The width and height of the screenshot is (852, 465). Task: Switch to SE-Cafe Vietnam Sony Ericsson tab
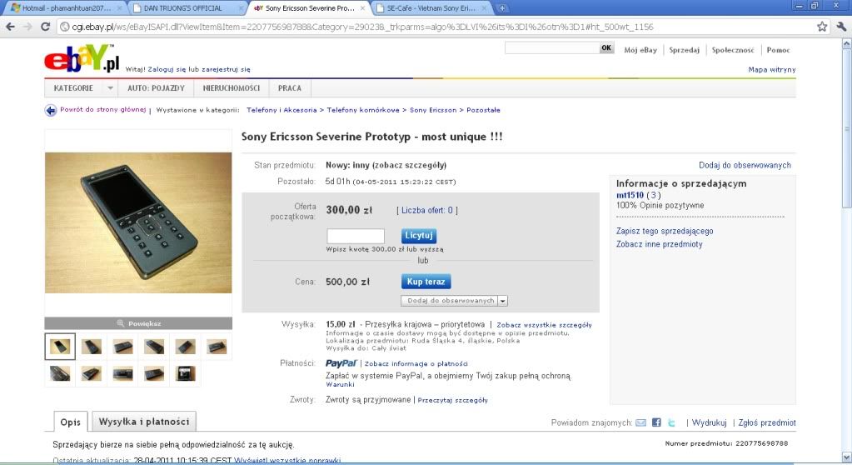432,8
